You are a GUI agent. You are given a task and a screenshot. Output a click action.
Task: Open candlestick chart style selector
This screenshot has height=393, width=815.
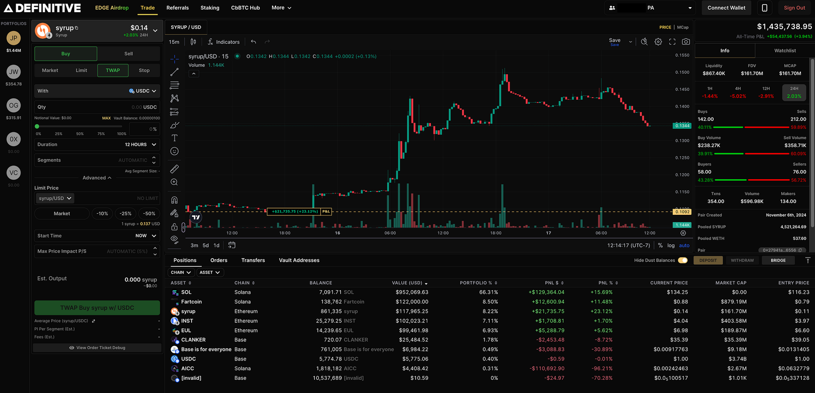(x=193, y=42)
